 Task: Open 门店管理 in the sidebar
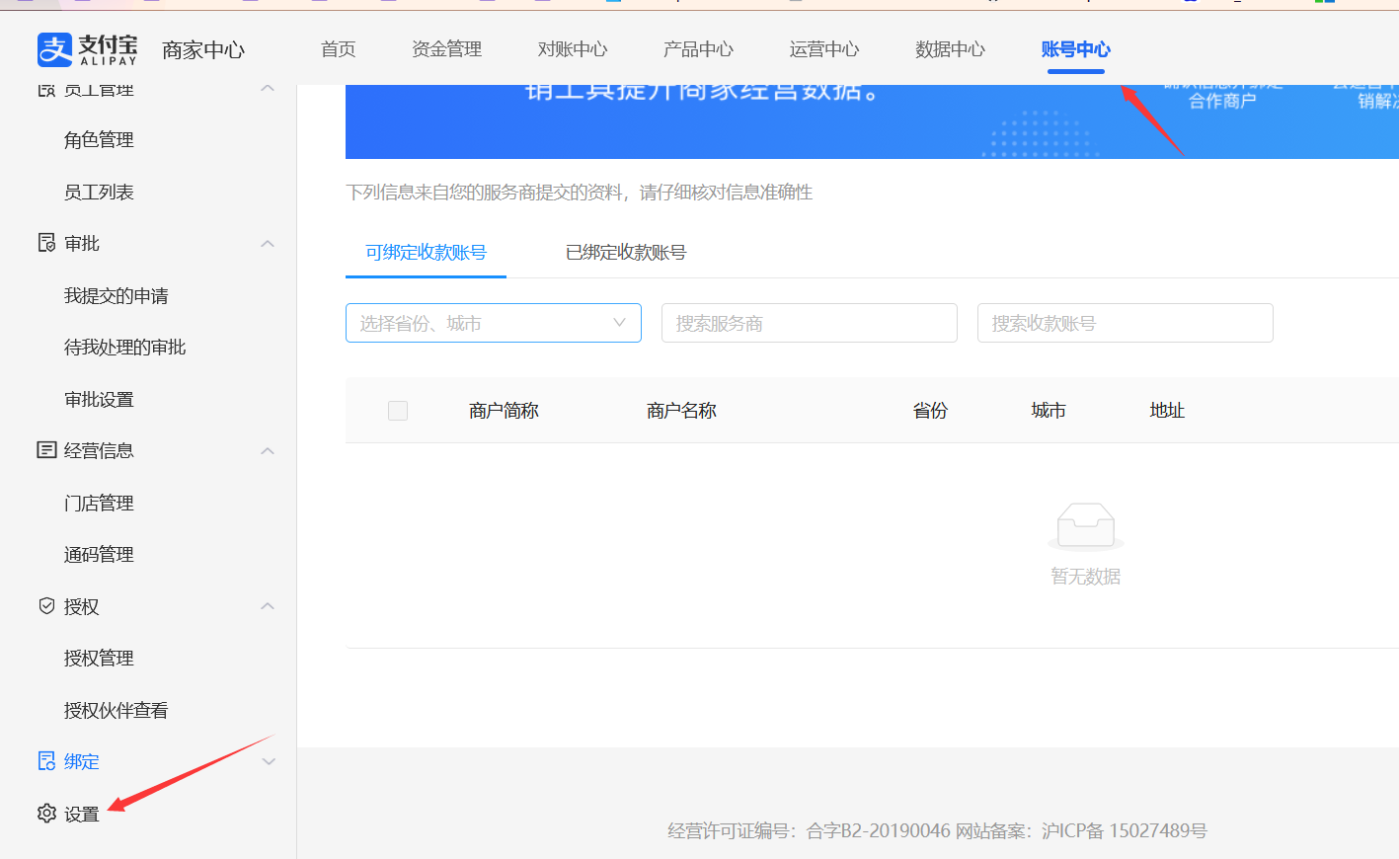coord(99,503)
